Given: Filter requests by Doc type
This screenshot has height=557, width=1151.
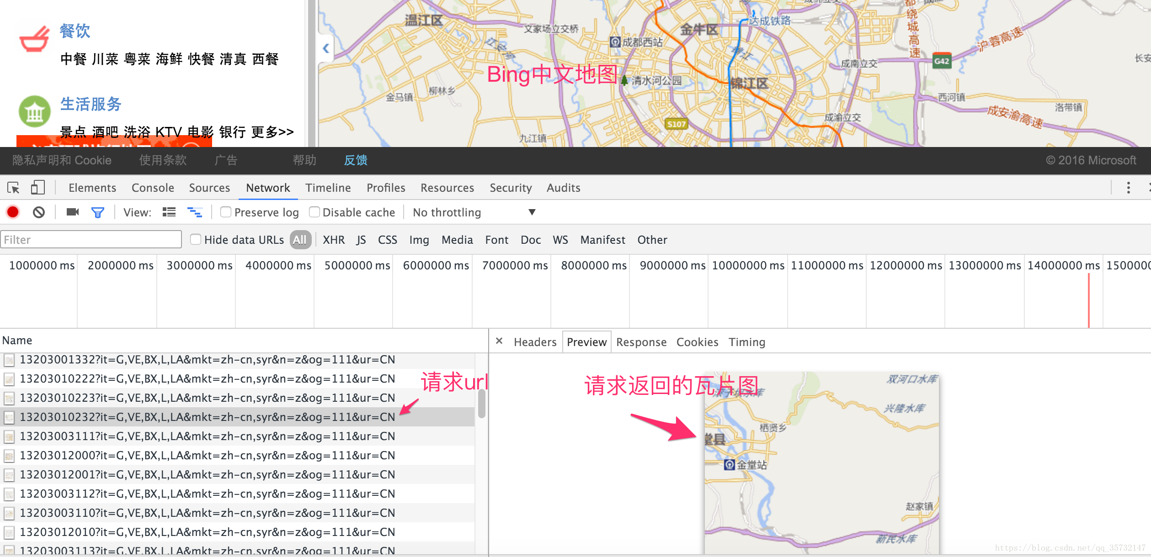Looking at the screenshot, I should (530, 240).
